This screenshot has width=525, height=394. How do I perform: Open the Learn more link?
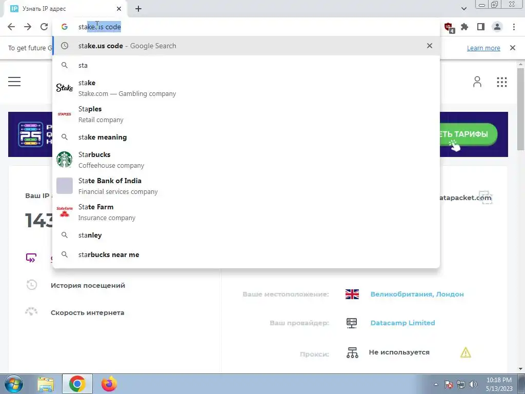coord(483,48)
